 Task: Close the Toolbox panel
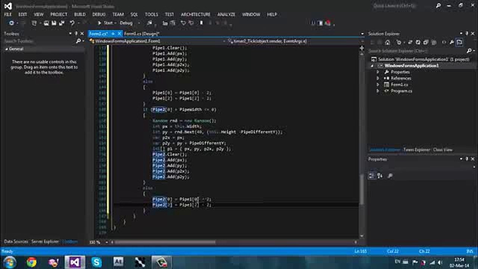pos(82,34)
